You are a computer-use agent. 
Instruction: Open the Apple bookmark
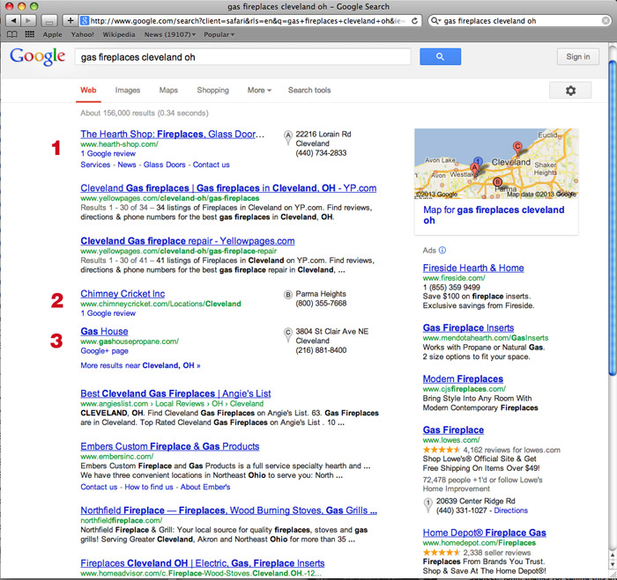coord(52,34)
